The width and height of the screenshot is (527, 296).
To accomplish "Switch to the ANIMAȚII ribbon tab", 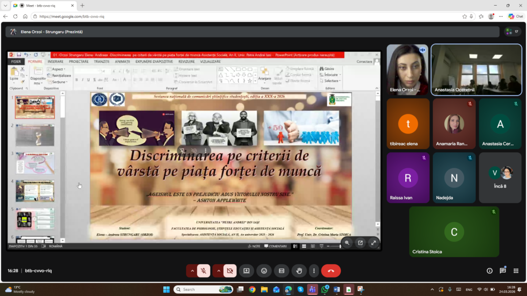I will click(x=122, y=61).
